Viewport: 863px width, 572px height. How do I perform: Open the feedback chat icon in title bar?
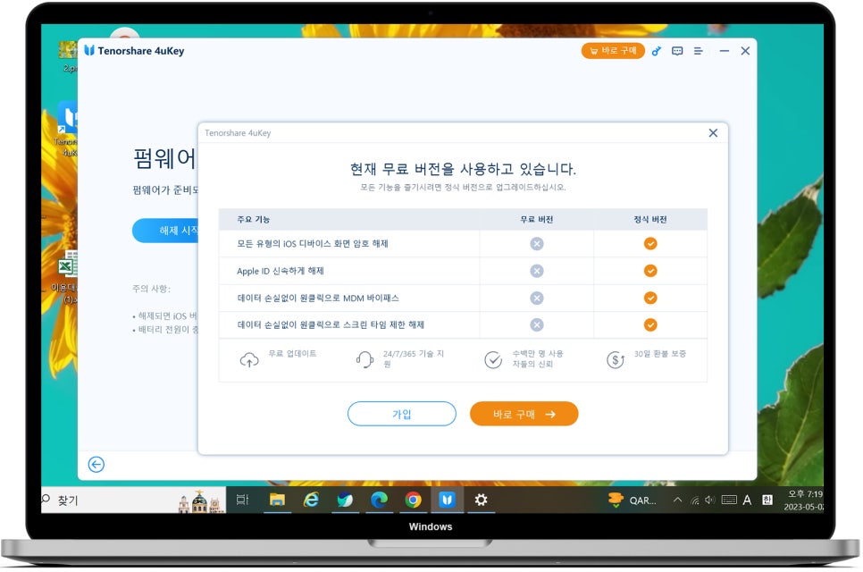(x=677, y=51)
